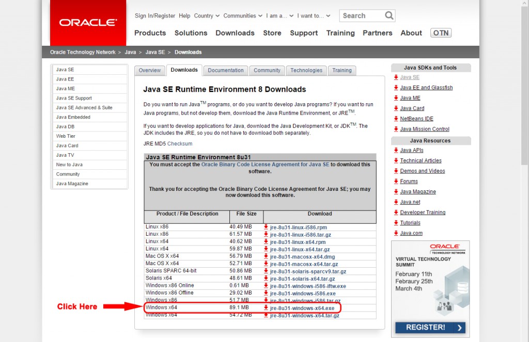Click red arrow icon beside Demos and Videos
The image size is (529, 342).
396,171
